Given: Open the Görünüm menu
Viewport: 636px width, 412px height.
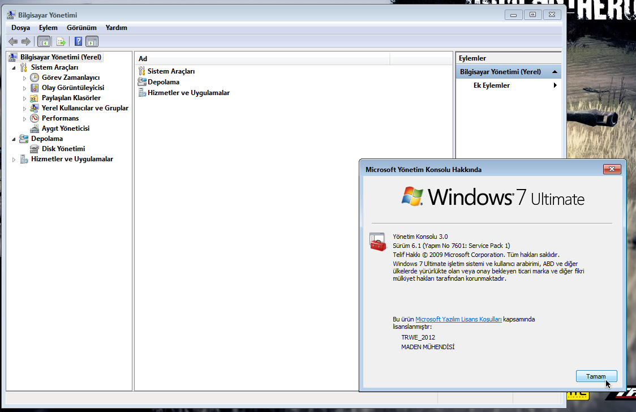Looking at the screenshot, I should [81, 28].
